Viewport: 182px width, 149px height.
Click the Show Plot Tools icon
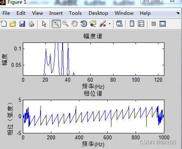(163, 24)
